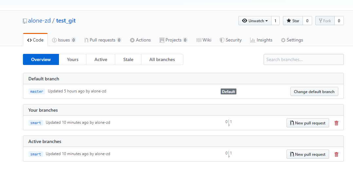Star the test_git repository
The image size is (353, 176).
pyautogui.click(x=293, y=21)
